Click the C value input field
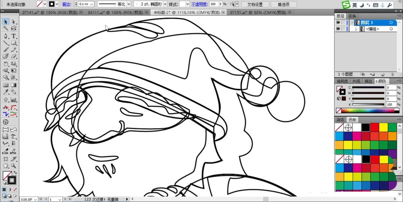Viewport: 403px width, 202px height. point(391,88)
